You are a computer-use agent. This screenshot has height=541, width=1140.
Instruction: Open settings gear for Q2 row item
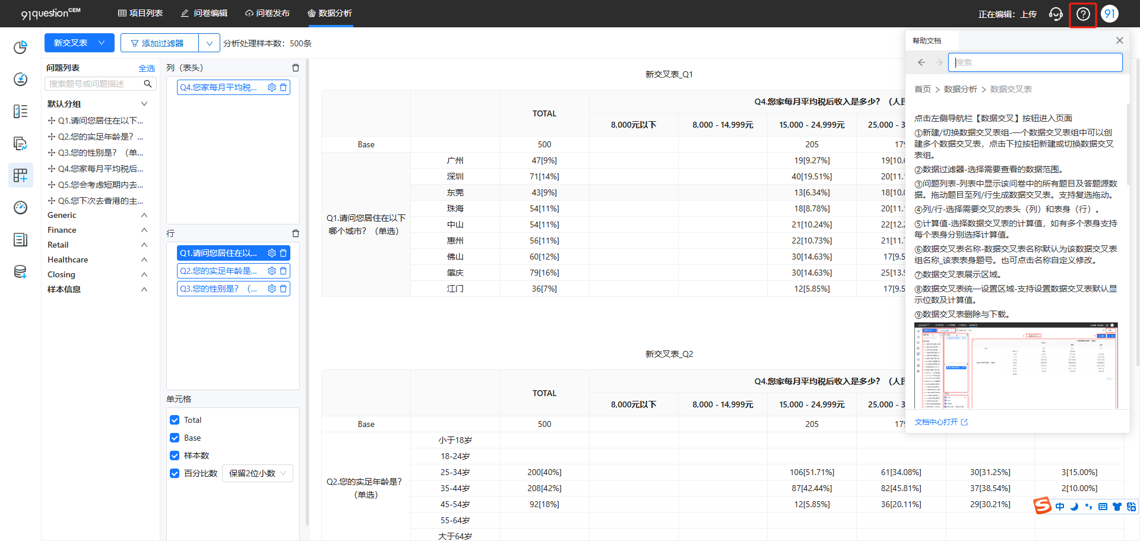[x=272, y=271]
